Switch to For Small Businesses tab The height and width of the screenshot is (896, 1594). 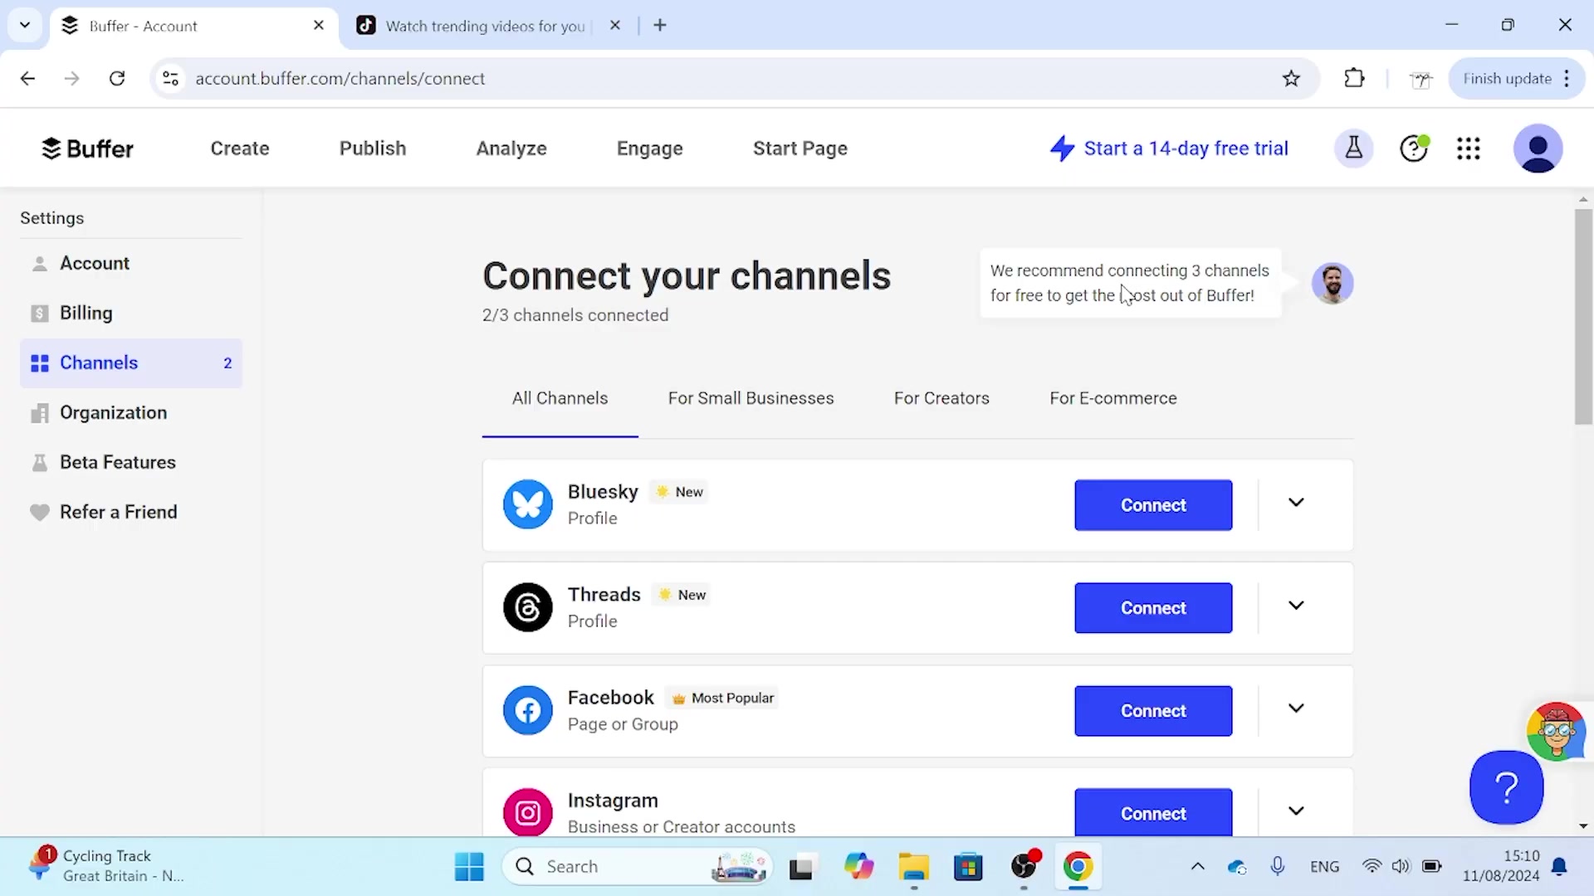pyautogui.click(x=751, y=398)
